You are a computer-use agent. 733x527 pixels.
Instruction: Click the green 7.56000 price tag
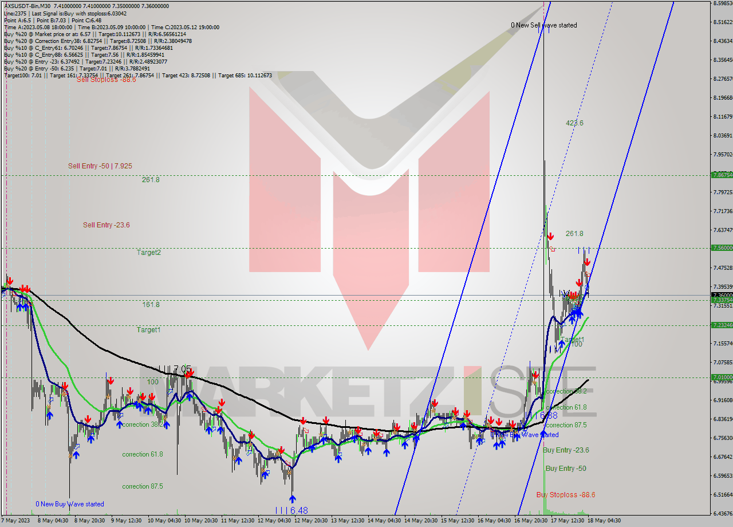(x=722, y=248)
